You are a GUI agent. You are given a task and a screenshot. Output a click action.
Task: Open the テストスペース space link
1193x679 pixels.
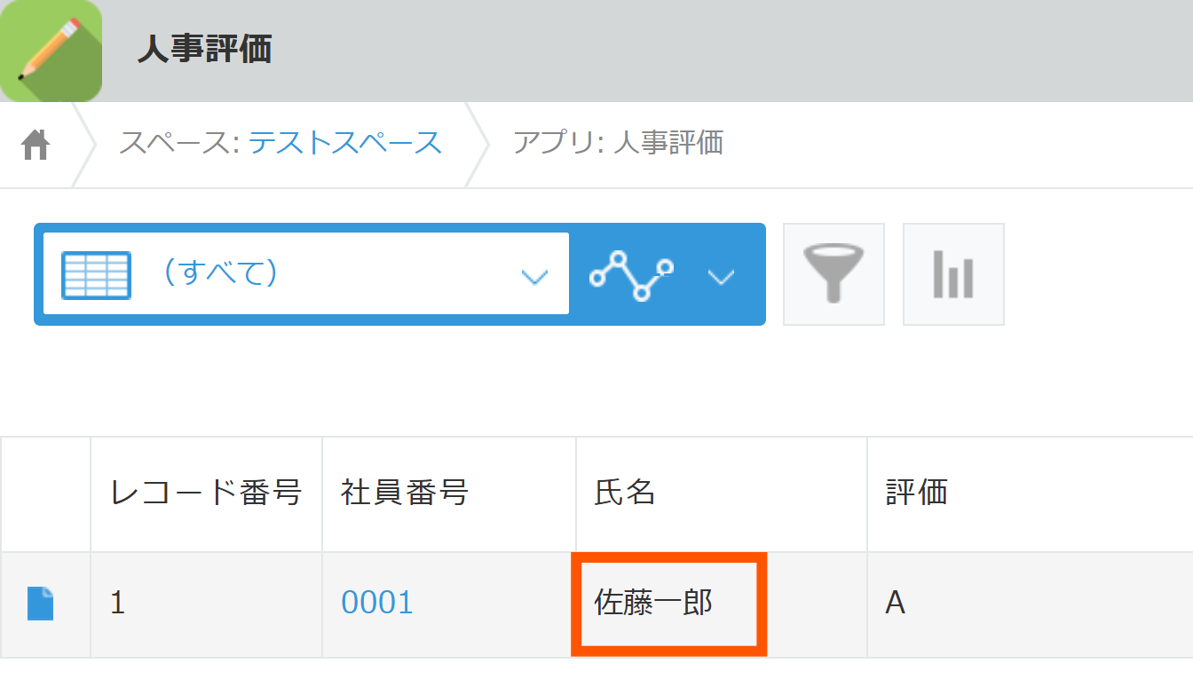(344, 143)
